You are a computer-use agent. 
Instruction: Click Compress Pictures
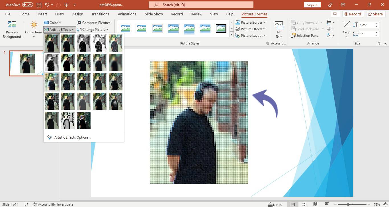coord(93,23)
